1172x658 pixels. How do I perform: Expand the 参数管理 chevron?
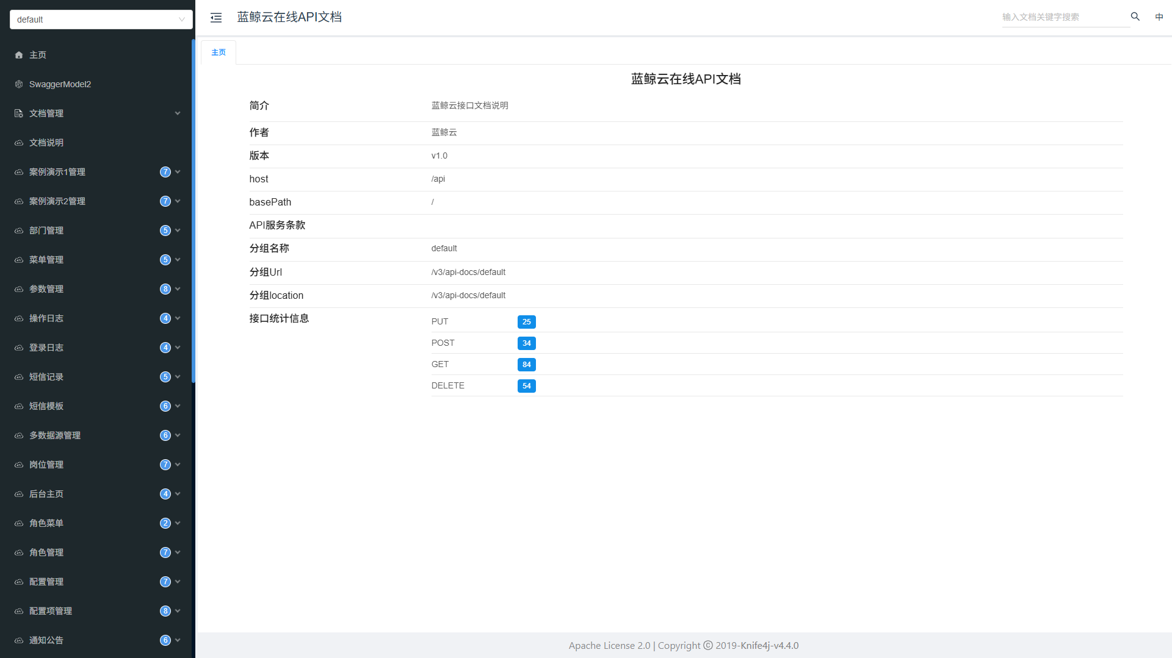(178, 288)
